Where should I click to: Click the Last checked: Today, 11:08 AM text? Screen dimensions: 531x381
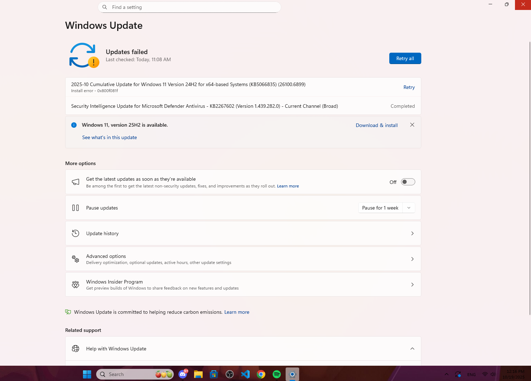click(x=138, y=59)
